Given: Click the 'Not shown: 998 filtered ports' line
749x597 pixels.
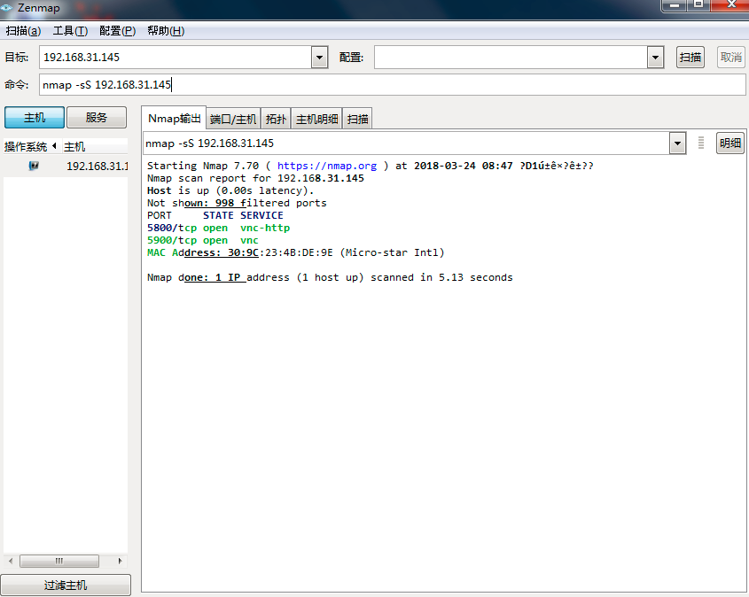Looking at the screenshot, I should [237, 204].
